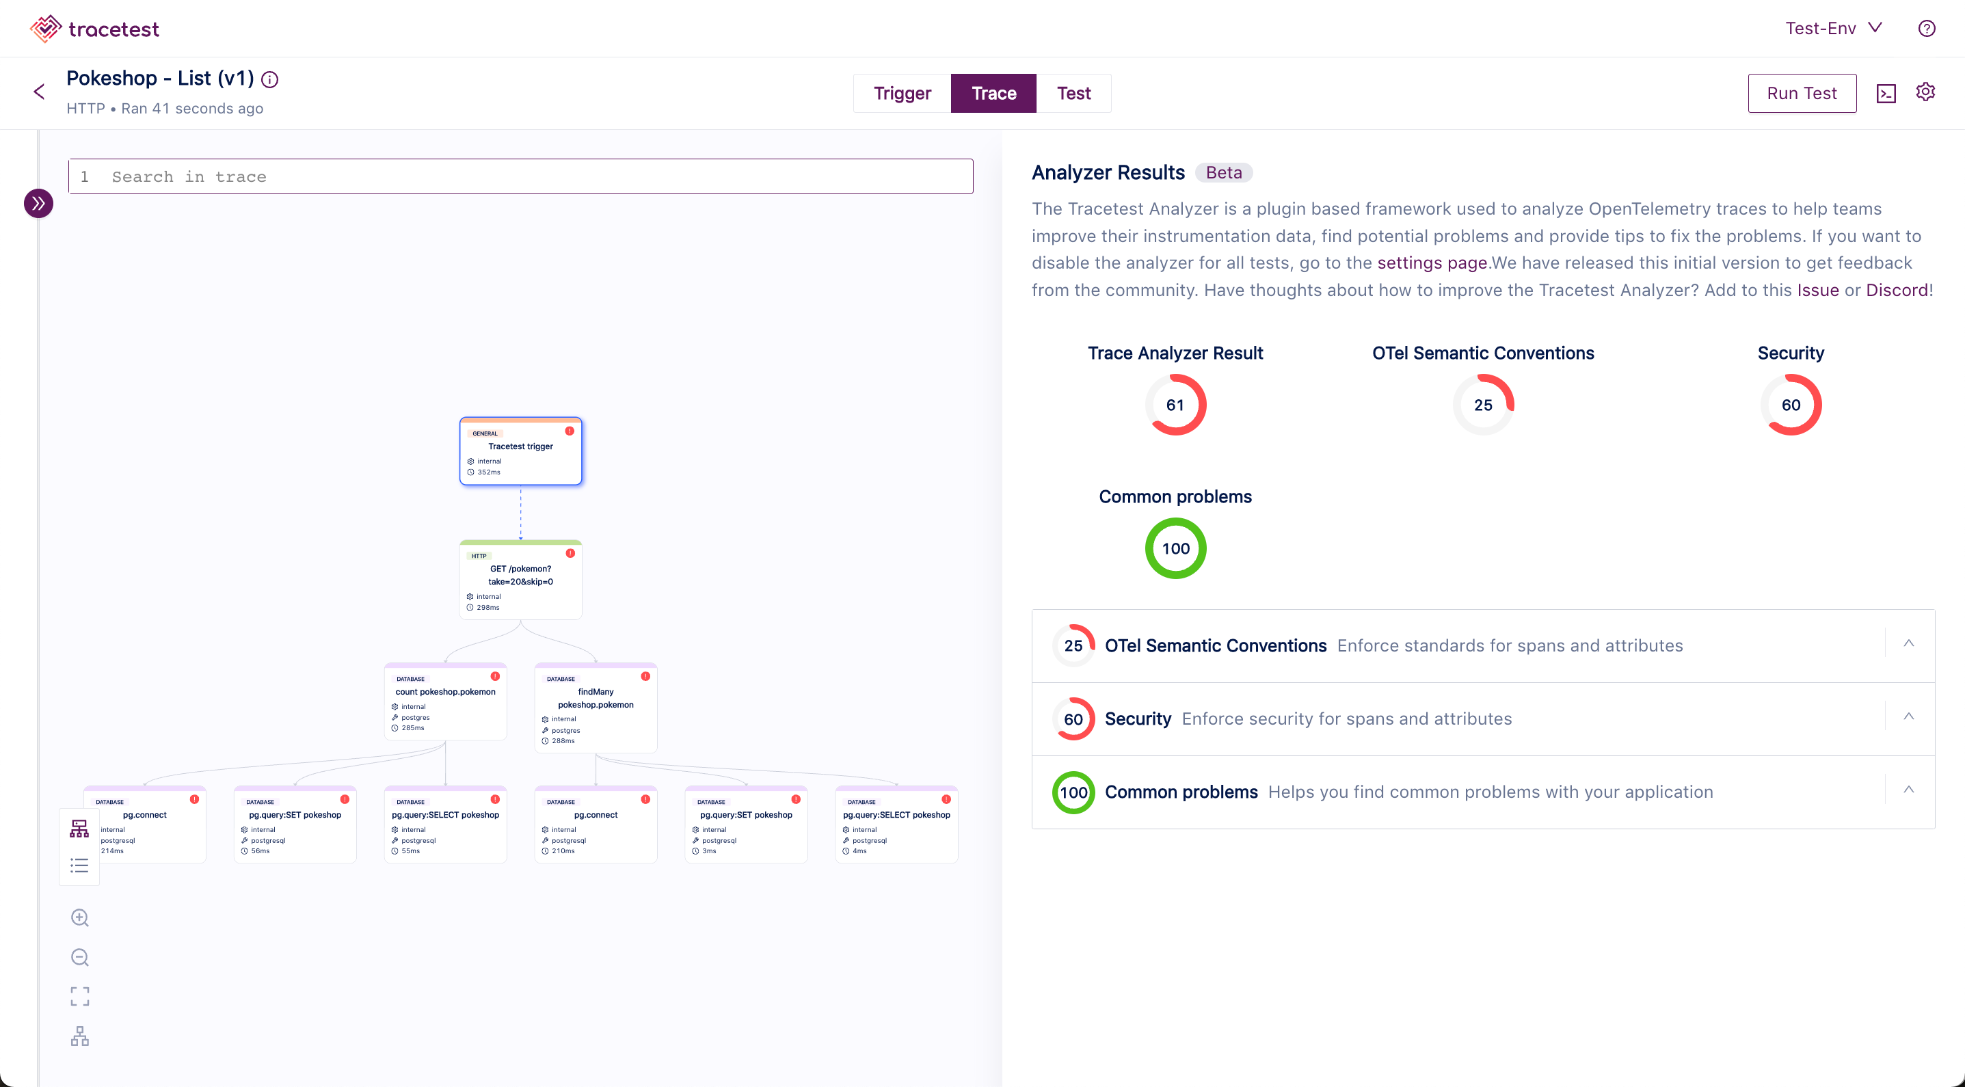Click error badge on 3ms pg.query:SET span
The height and width of the screenshot is (1087, 1965).
tap(796, 799)
